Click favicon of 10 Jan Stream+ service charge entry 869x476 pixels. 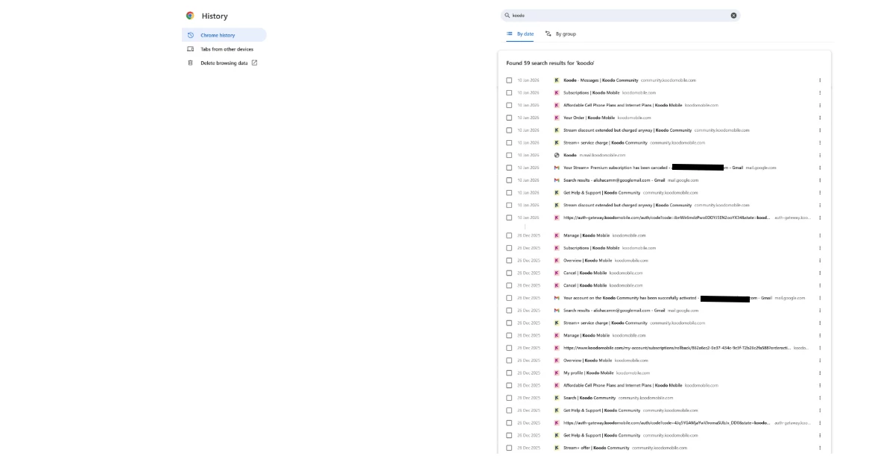pyautogui.click(x=557, y=143)
